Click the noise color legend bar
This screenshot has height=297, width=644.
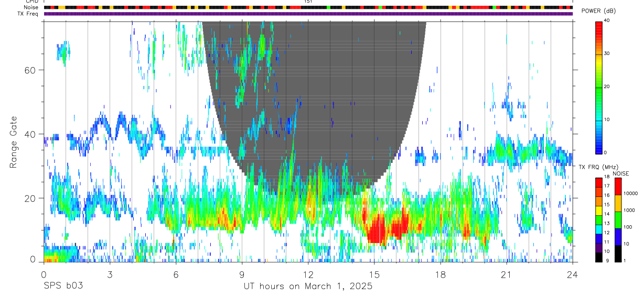[x=618, y=219]
